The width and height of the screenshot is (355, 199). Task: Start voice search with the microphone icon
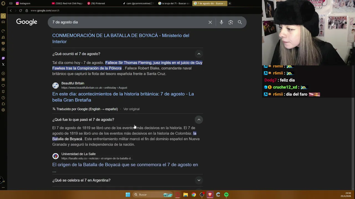pos(221,22)
